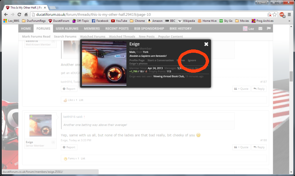The image size is (295, 176).
Task: Go to the RECENT POSTS tab
Action: pyautogui.click(x=117, y=28)
